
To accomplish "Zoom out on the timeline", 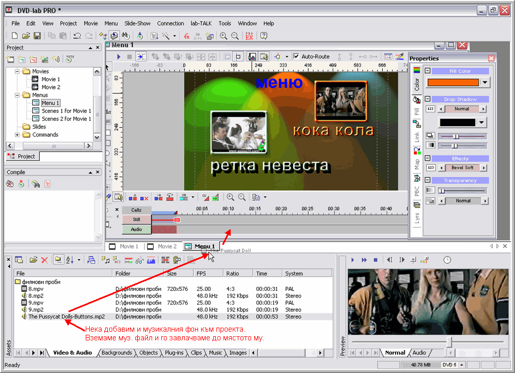I will click(x=242, y=197).
